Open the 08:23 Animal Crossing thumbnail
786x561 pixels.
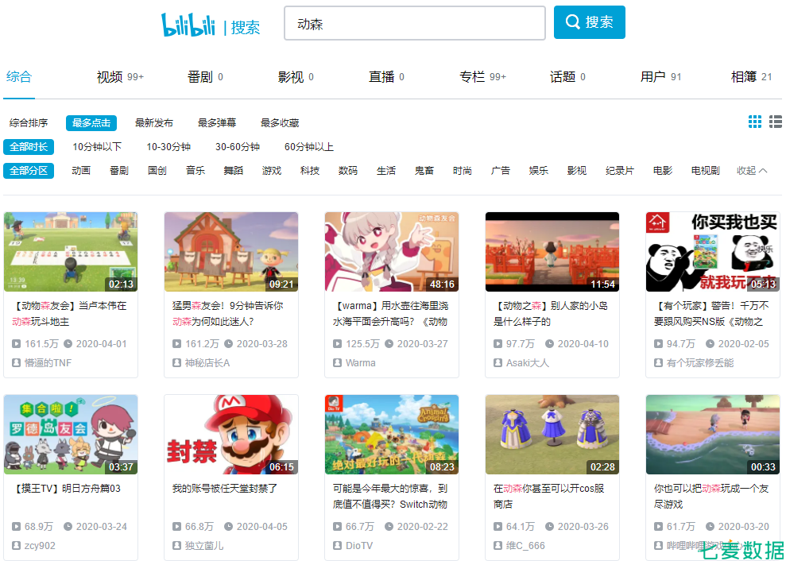tap(392, 435)
